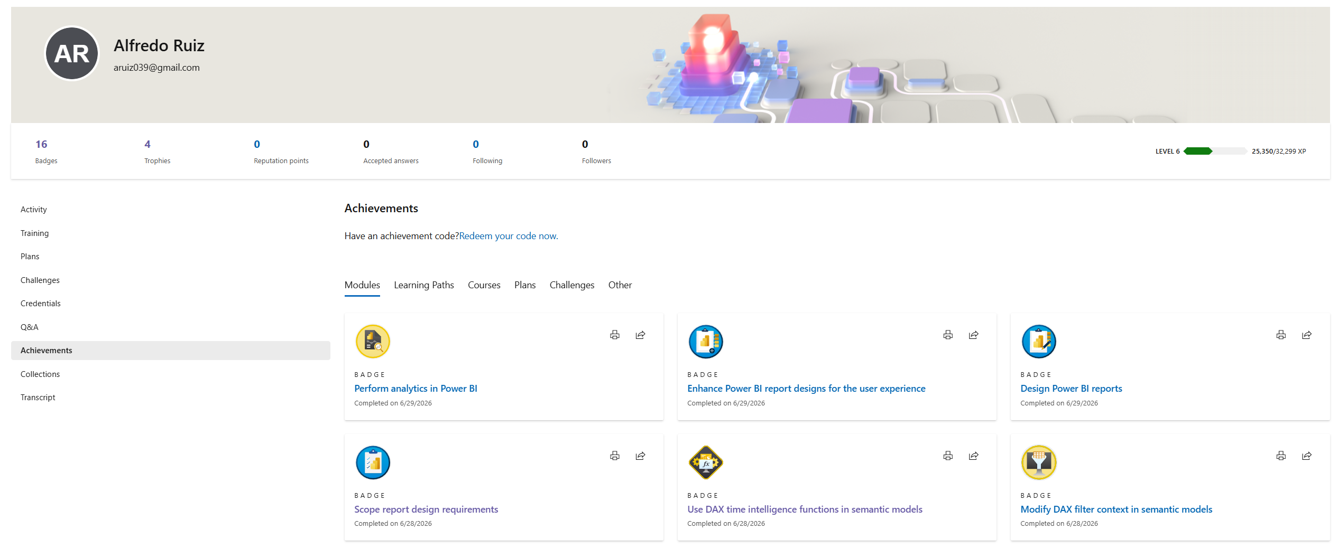Go to Plans in the sidebar

[x=171, y=257]
